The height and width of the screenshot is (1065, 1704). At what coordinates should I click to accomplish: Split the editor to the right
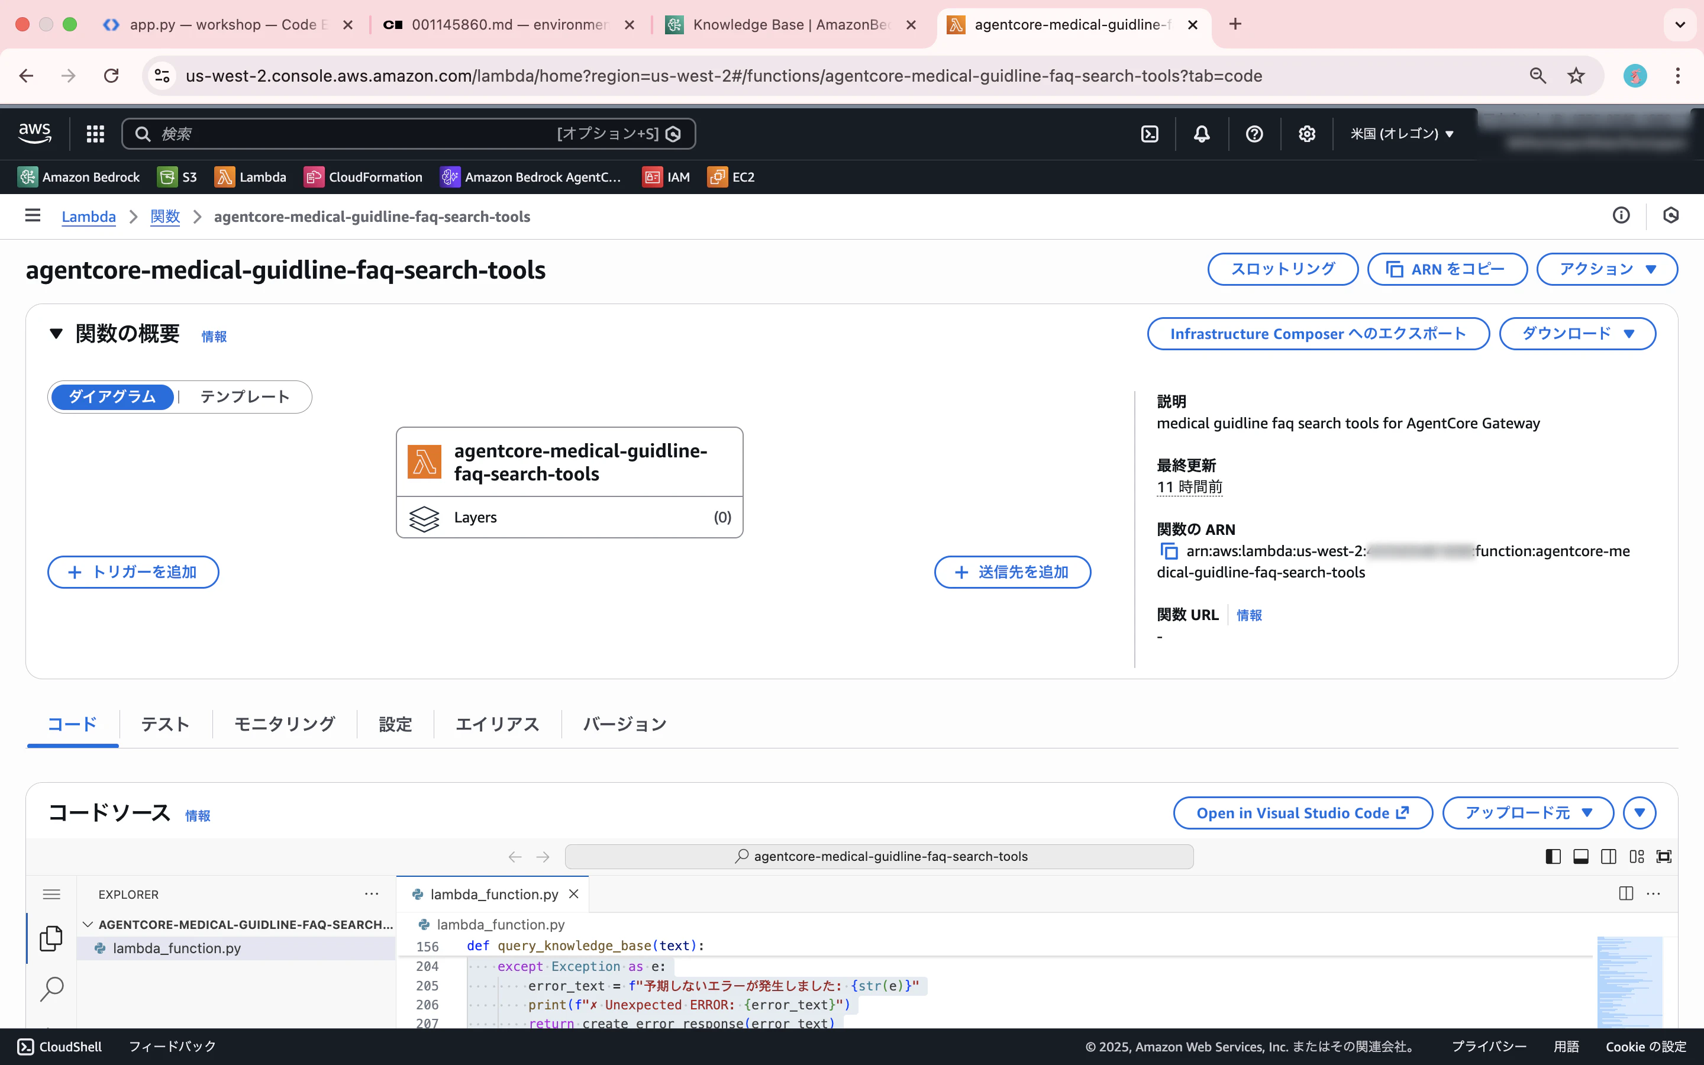tap(1626, 894)
